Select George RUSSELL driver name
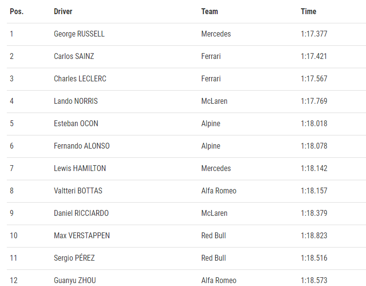366x286 pixels. 79,34
